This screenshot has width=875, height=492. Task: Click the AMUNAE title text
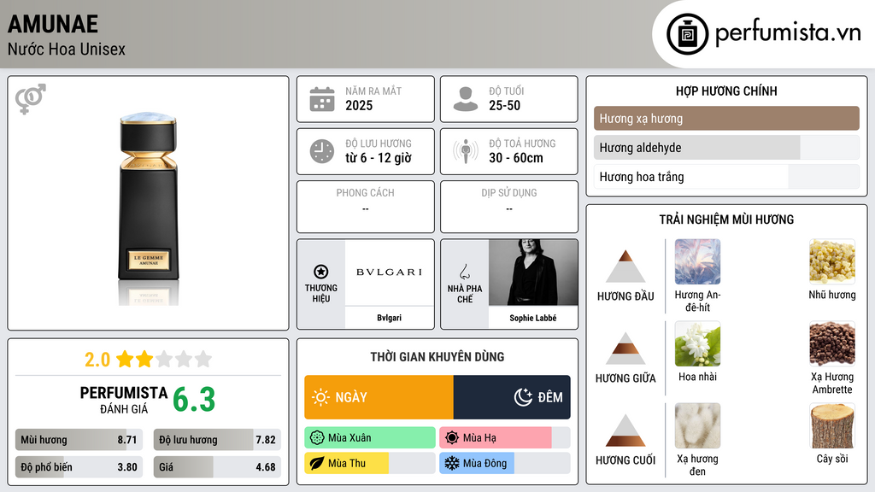point(53,24)
